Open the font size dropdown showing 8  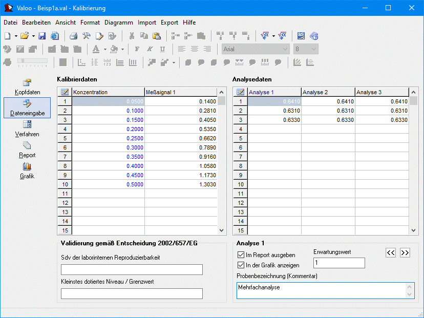tap(313, 49)
